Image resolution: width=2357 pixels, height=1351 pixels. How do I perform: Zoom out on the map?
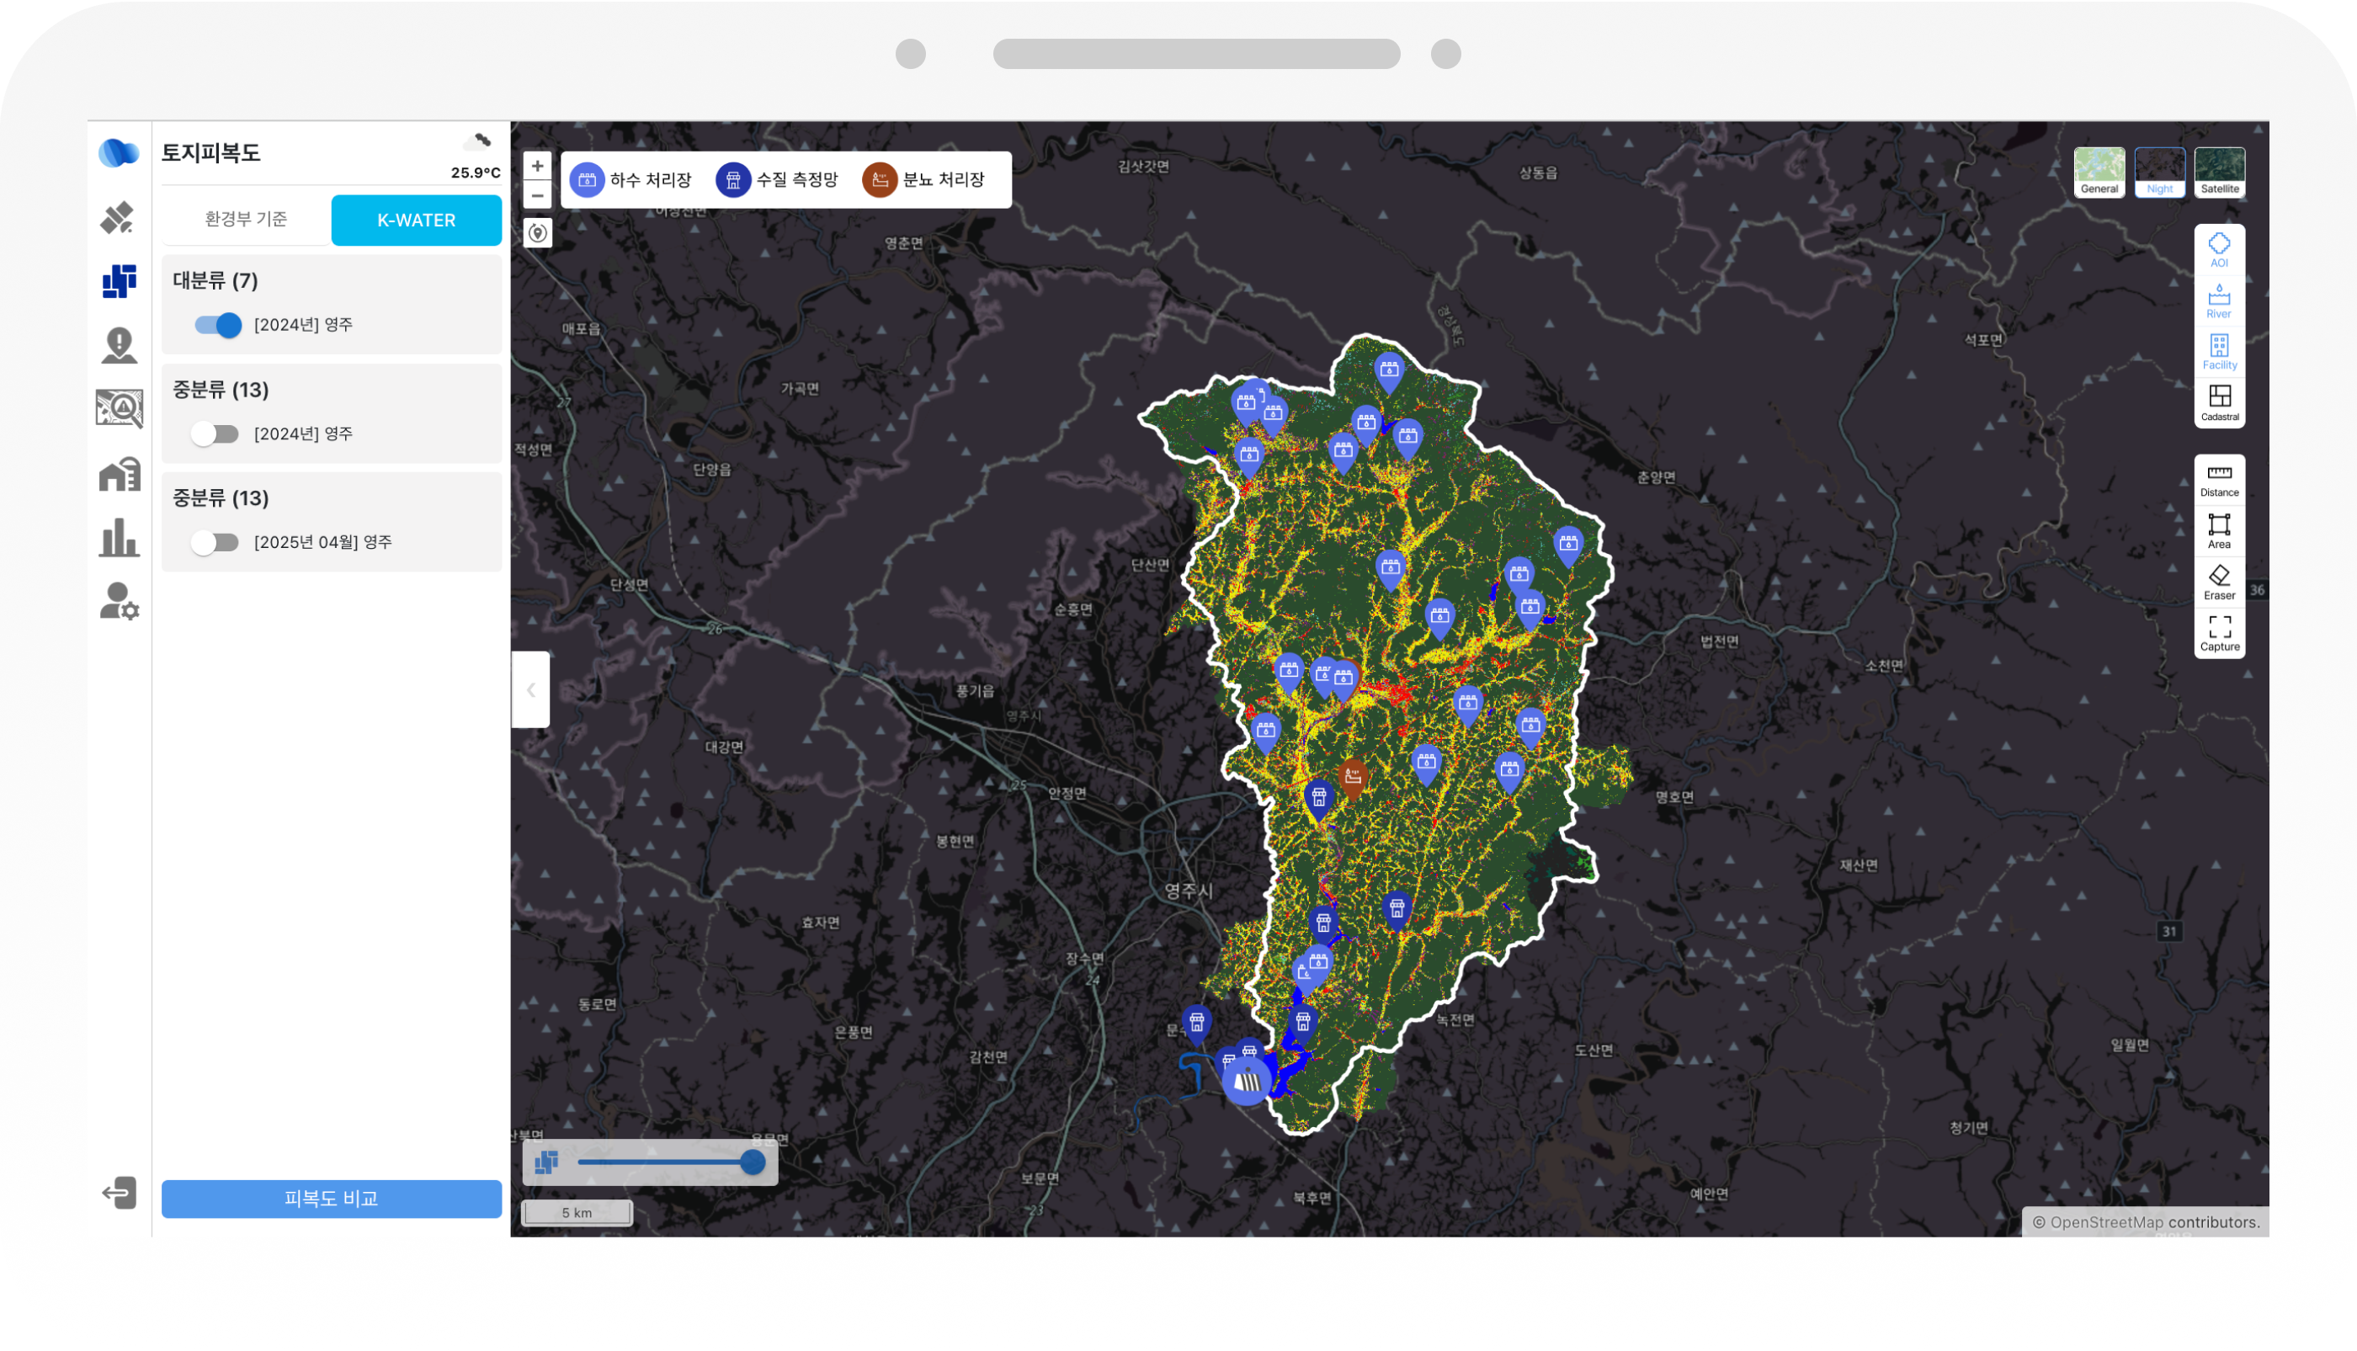click(537, 196)
